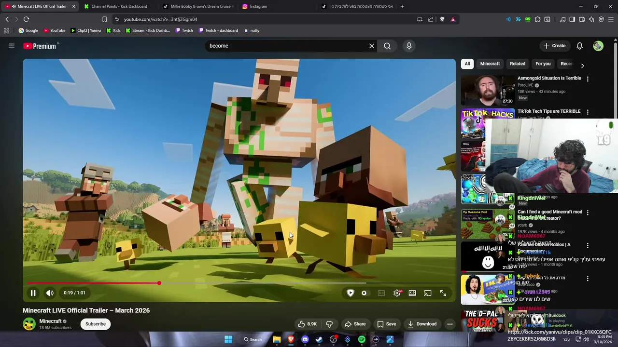The image size is (618, 347).
Task: Open 'Can I find a good Minecraft mod' video title
Action: (x=549, y=214)
